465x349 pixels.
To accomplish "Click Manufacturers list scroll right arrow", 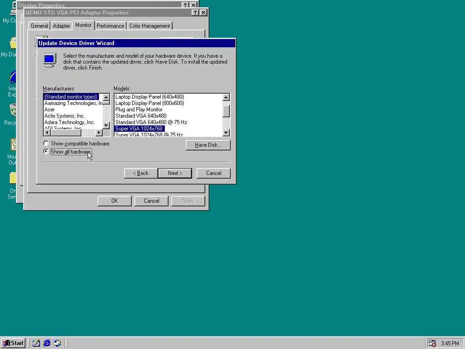I will pos(99,133).
